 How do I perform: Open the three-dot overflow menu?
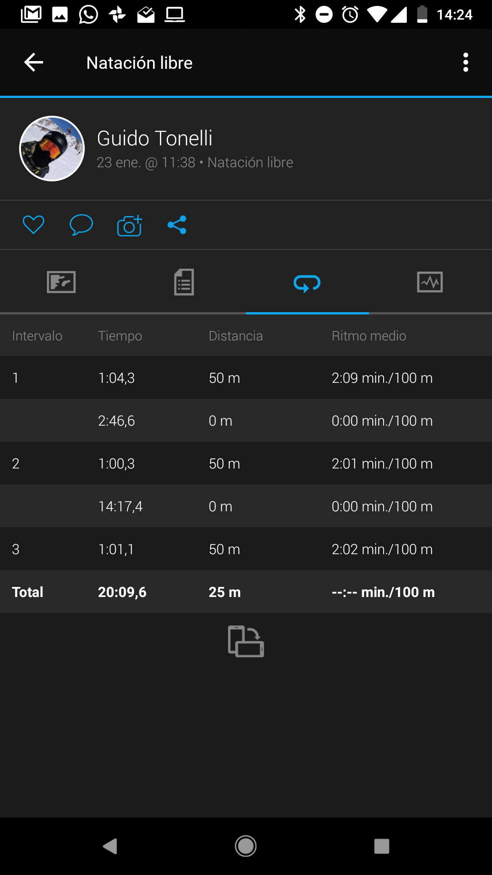point(466,62)
